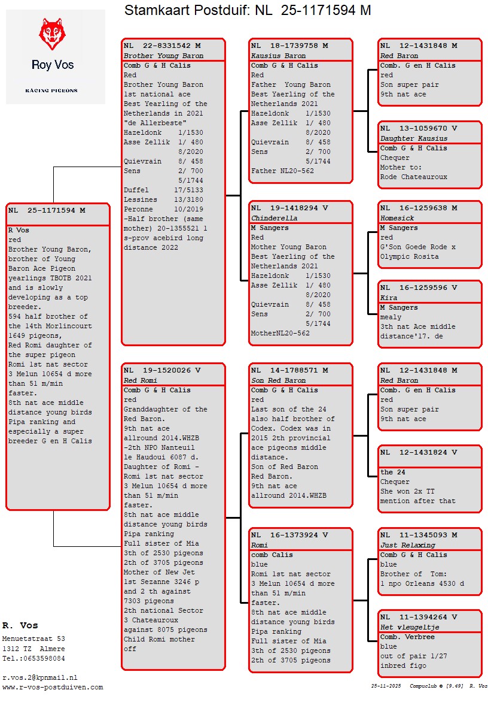The width and height of the screenshot is (488, 702).
Task: Select 'the 24' box NL 12-1431824 V
Action: pos(430,479)
